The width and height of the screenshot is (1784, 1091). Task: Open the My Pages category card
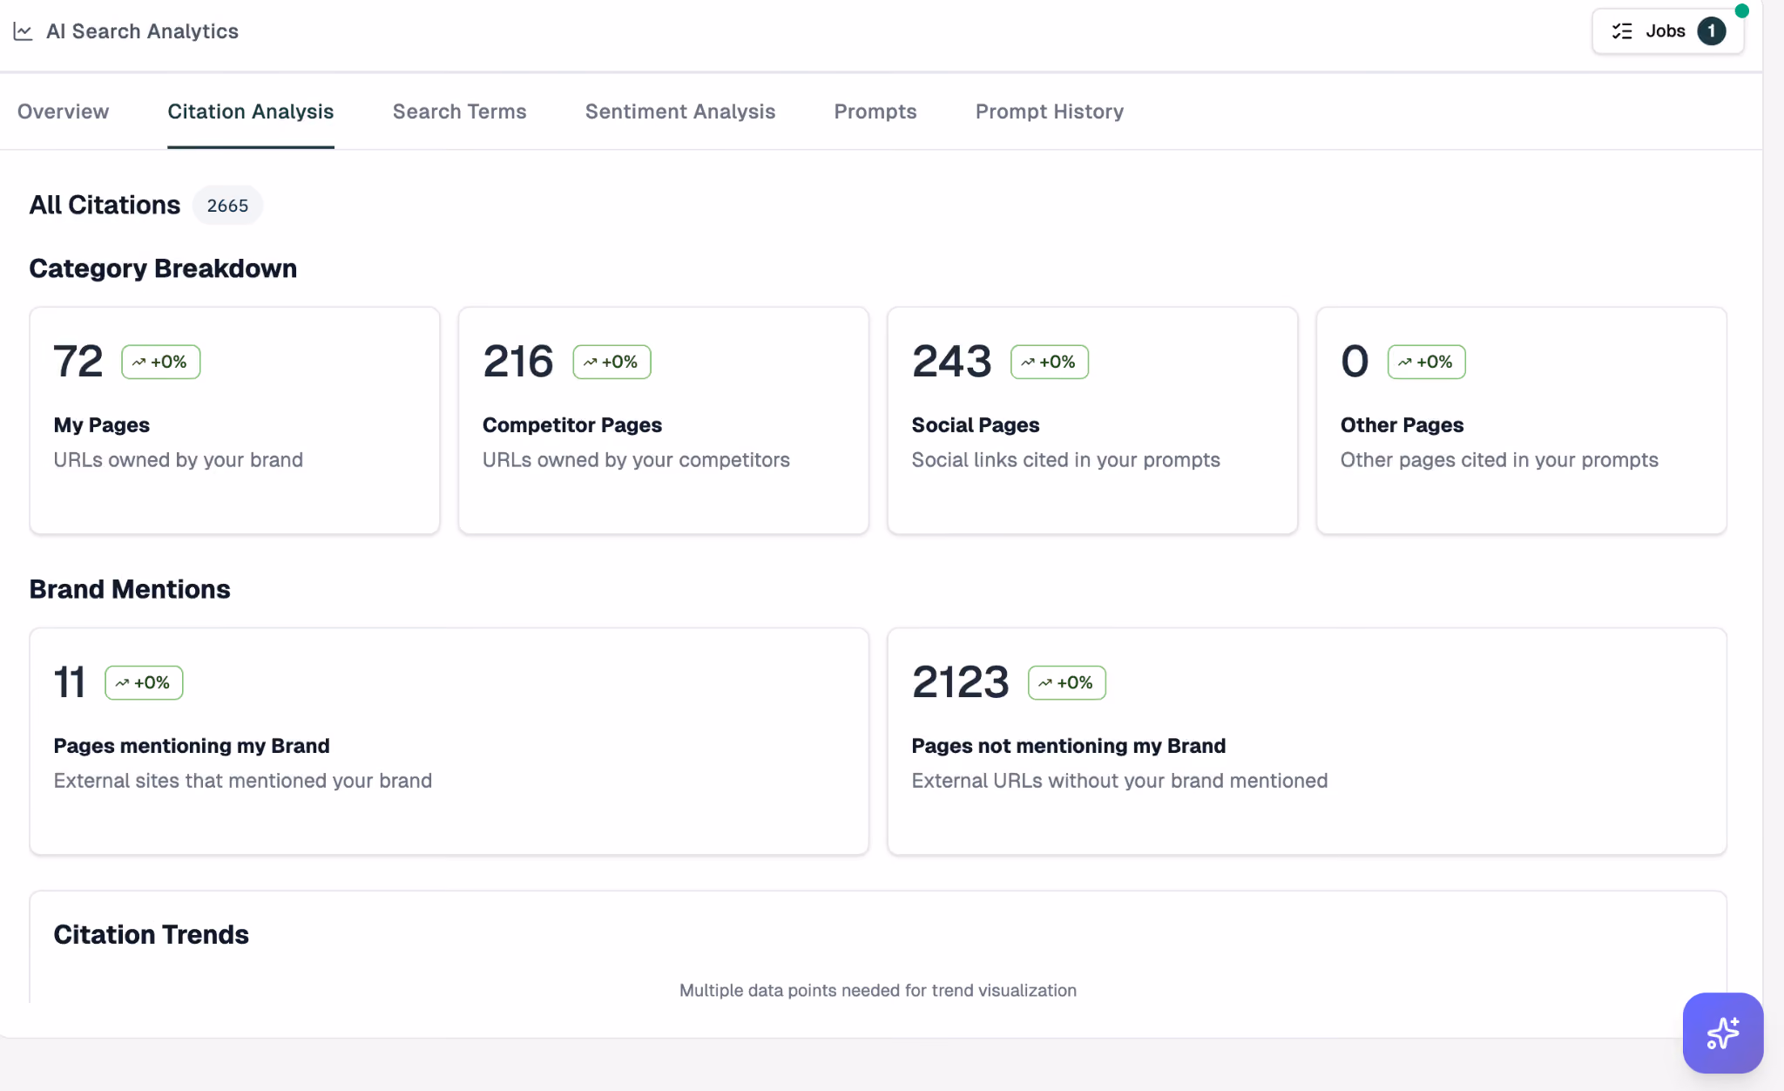[235, 421]
